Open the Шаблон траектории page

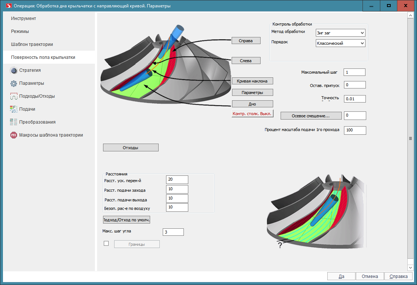[x=32, y=44]
